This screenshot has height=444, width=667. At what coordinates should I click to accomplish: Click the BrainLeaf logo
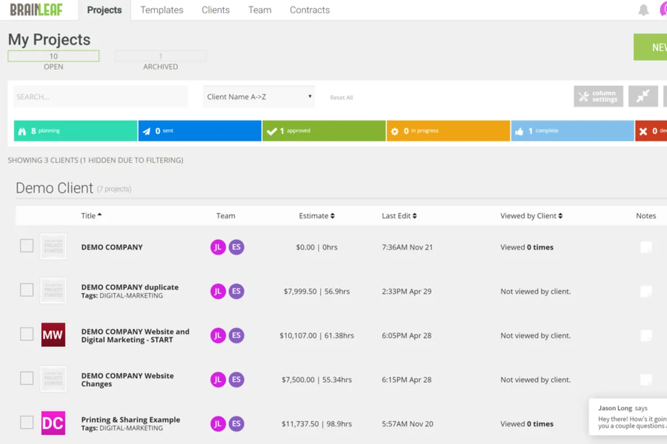coord(36,10)
